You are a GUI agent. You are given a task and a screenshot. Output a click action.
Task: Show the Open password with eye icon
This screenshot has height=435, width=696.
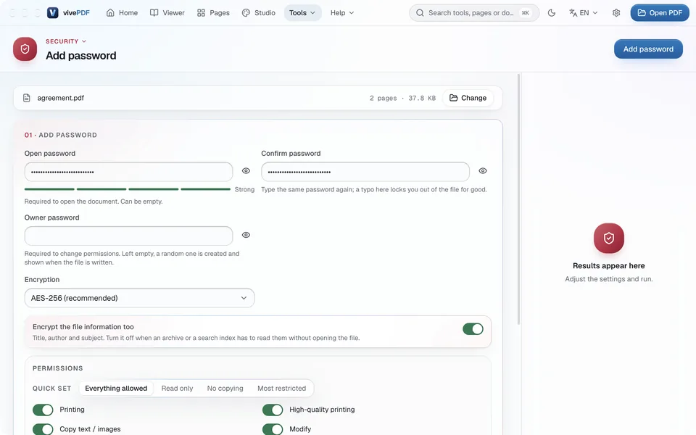tap(246, 171)
